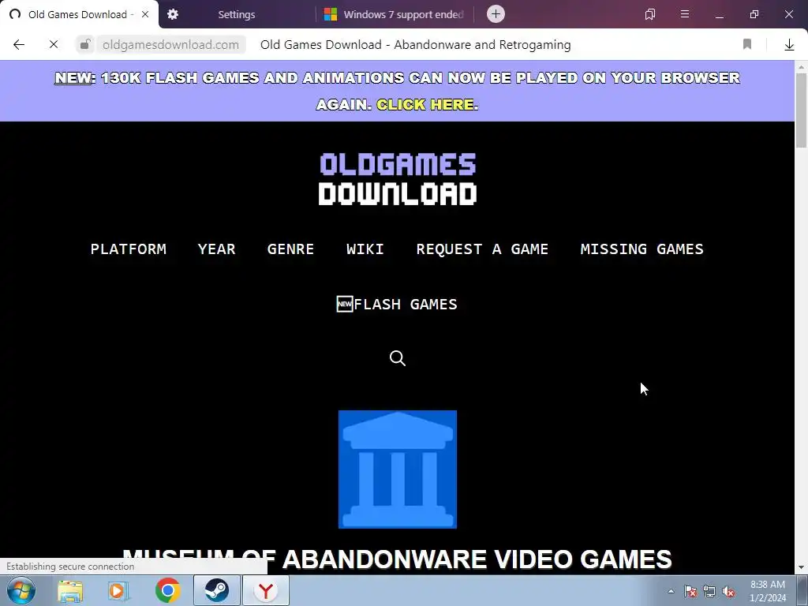Viewport: 808px width, 606px height.
Task: Open MISSING GAMES page
Action: click(642, 249)
